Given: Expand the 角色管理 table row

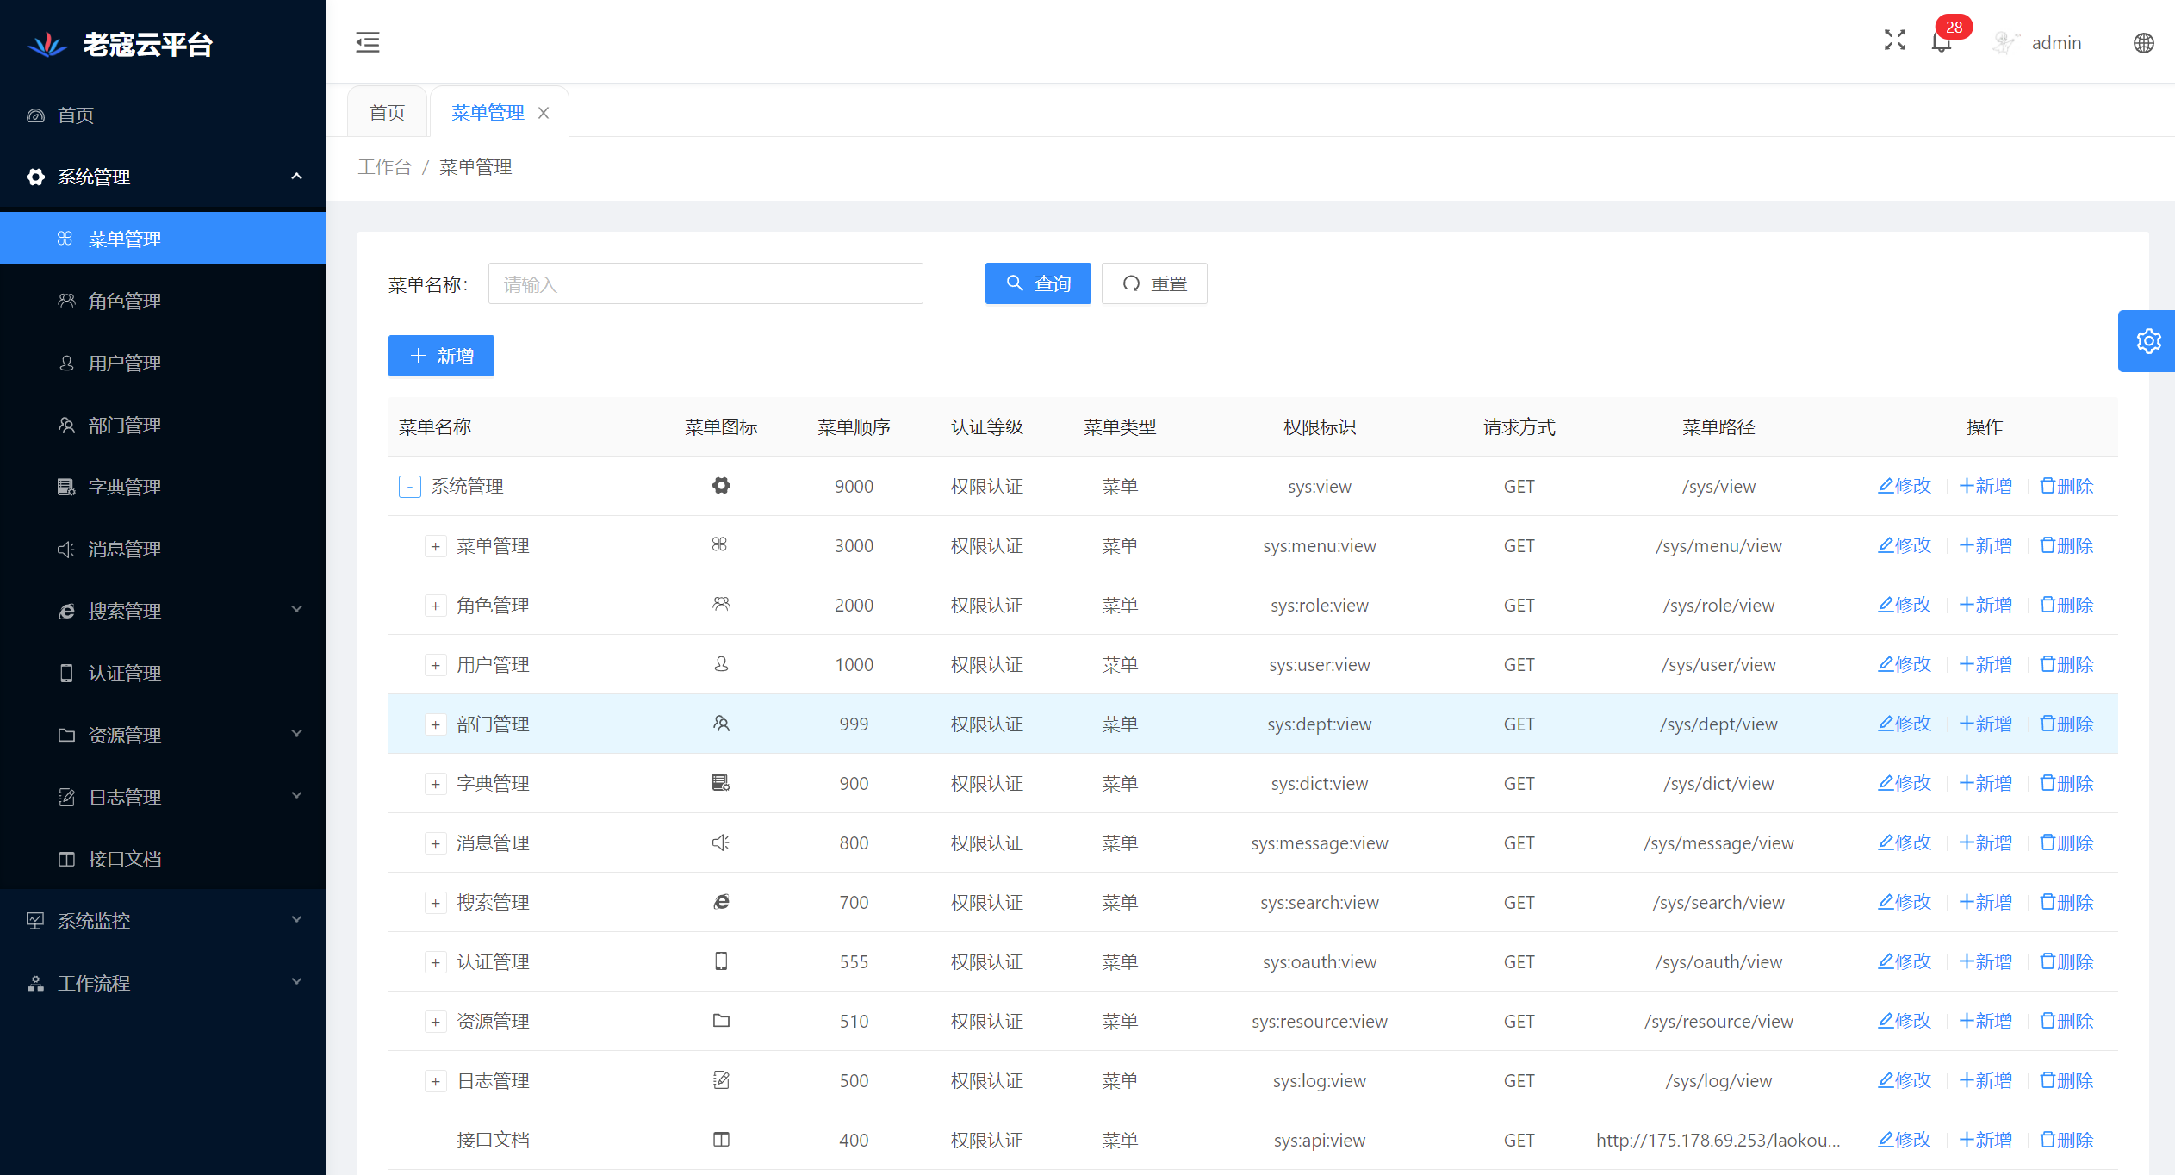Looking at the screenshot, I should pos(435,606).
